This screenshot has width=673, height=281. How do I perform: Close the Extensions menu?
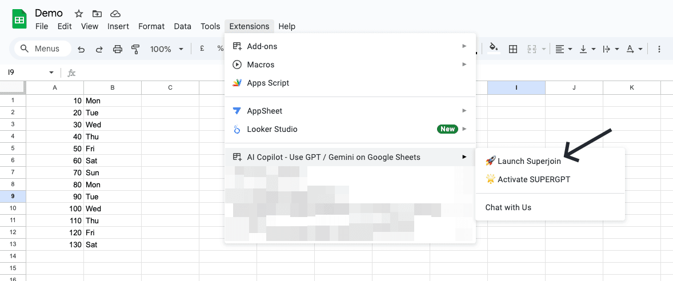tap(249, 26)
